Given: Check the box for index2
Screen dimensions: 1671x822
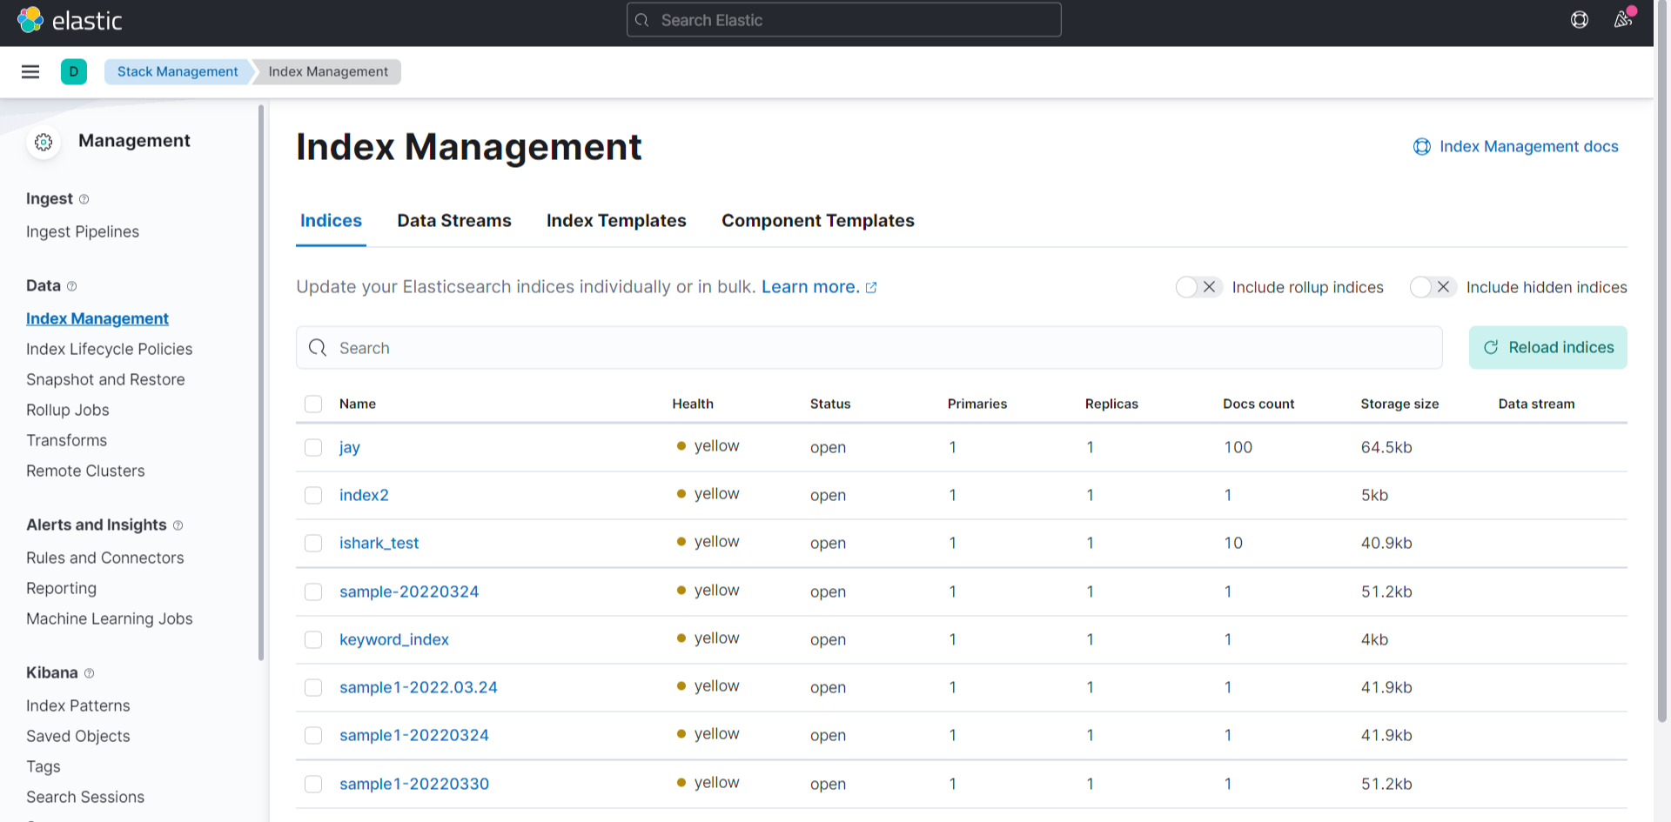Looking at the screenshot, I should [x=313, y=495].
